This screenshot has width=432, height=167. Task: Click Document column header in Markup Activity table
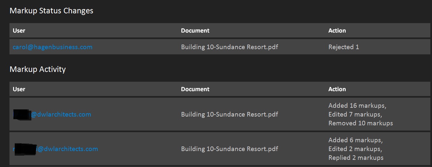(x=195, y=89)
